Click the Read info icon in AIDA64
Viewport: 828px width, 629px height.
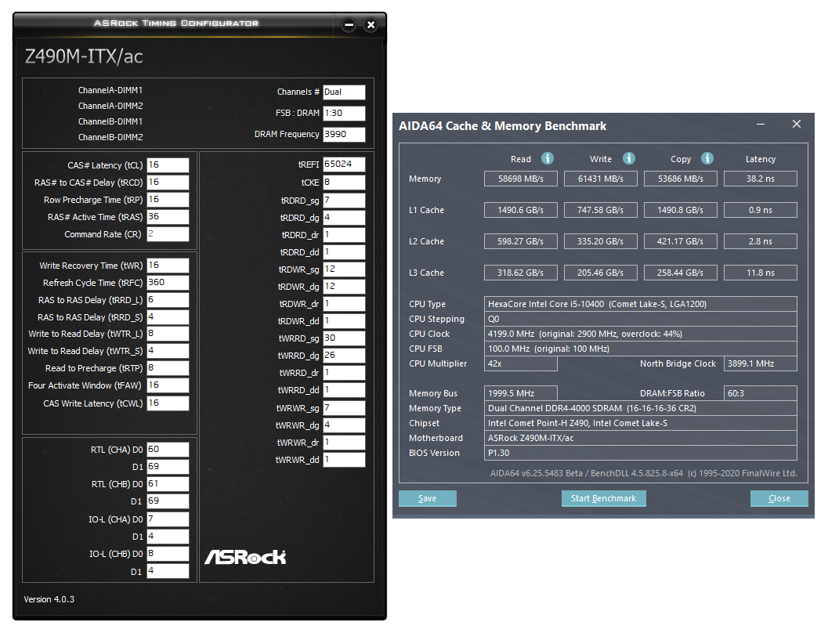548,158
